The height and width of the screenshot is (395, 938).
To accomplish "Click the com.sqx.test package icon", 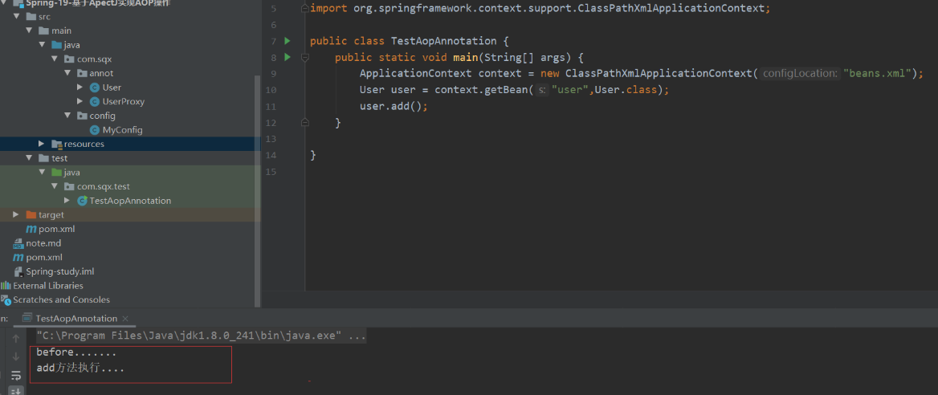I will (69, 187).
